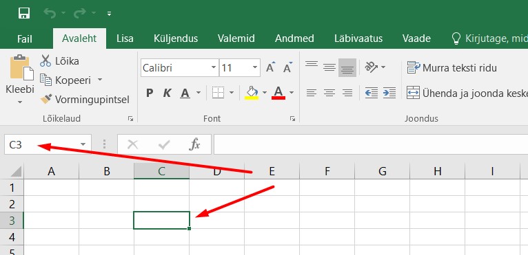The width and height of the screenshot is (528, 255).
Task: Click the formula bar input field
Action: point(371,144)
